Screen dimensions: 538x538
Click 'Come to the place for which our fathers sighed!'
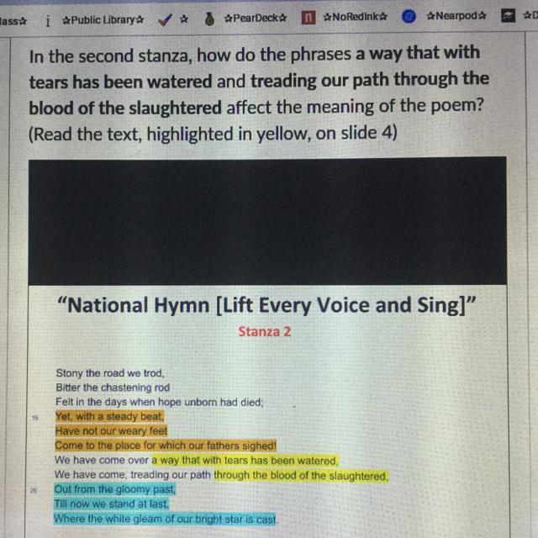coord(166,446)
